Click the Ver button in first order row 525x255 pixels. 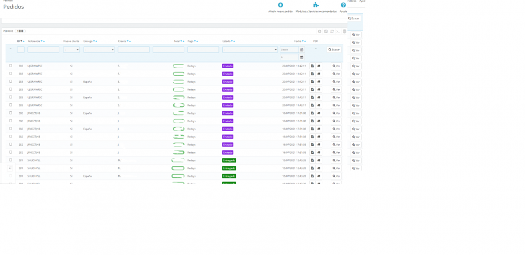pos(337,66)
